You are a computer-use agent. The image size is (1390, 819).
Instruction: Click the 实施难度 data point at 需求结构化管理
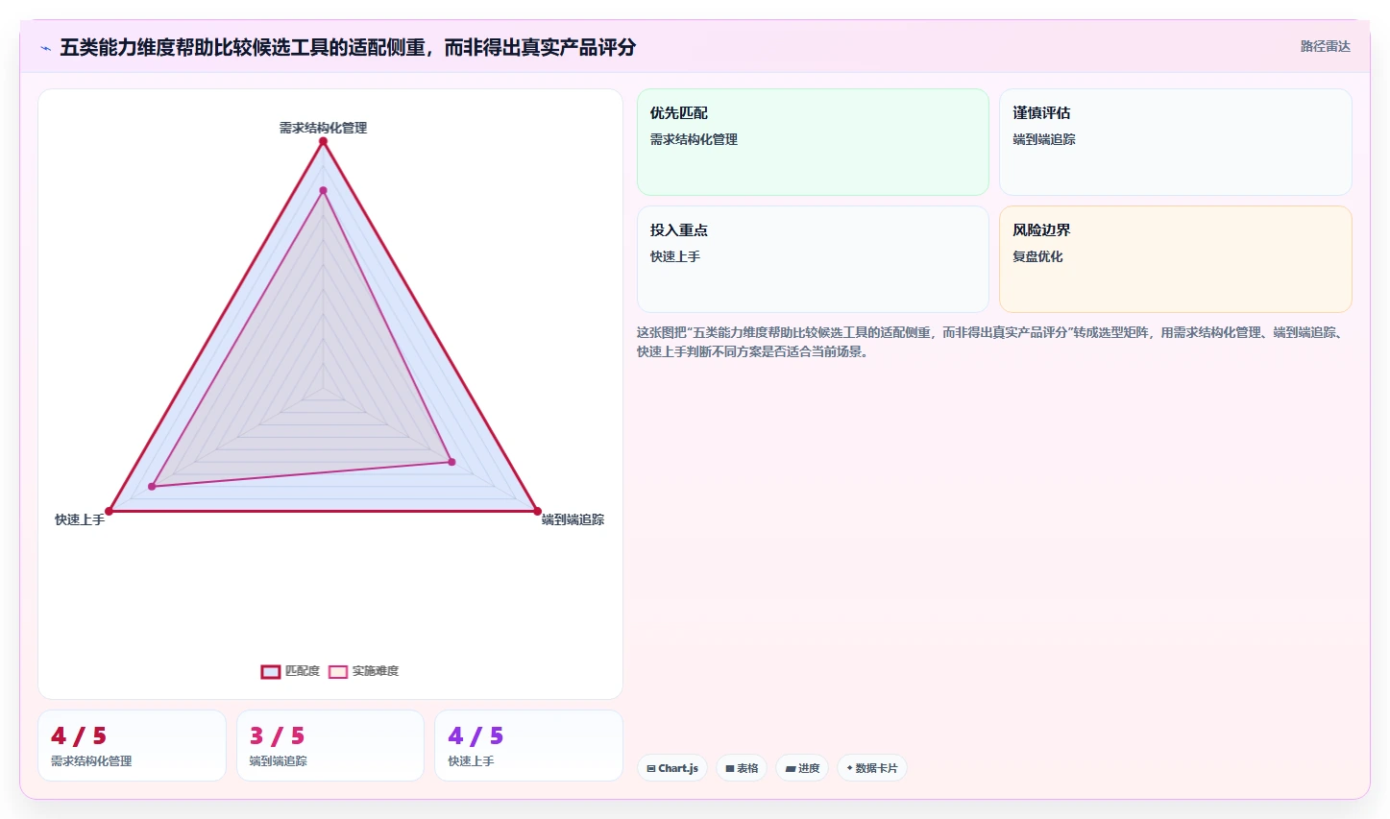pyautogui.click(x=324, y=190)
